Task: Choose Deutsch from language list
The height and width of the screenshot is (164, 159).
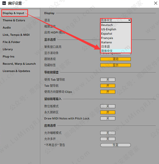Action: 116,25
